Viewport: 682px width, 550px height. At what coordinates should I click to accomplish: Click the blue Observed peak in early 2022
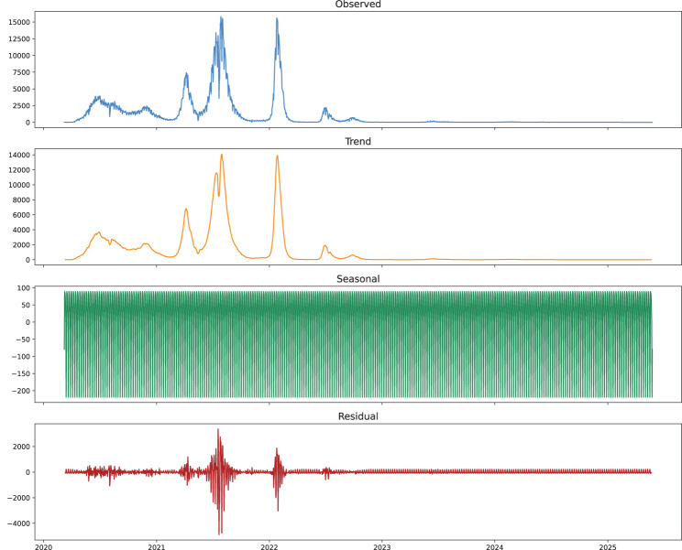277,19
